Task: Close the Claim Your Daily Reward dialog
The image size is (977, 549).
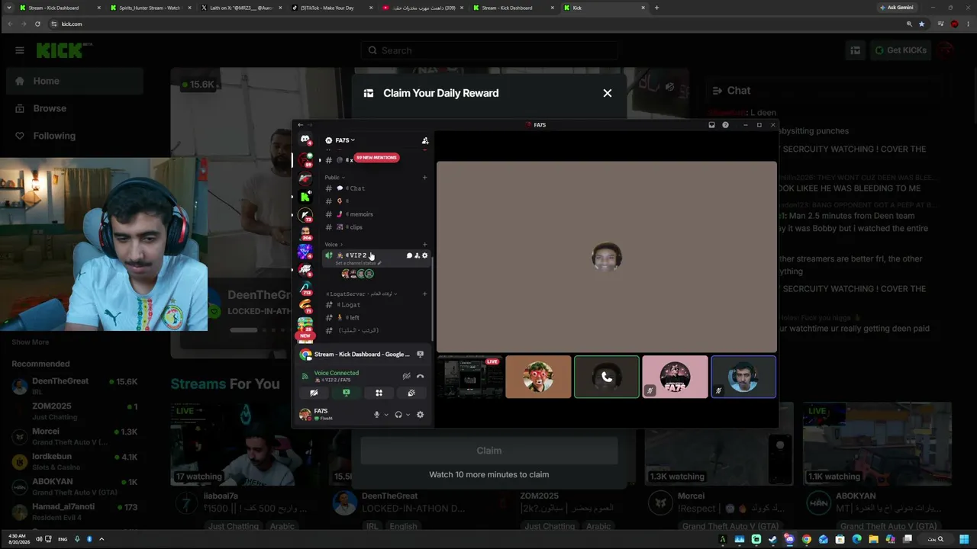Action: (x=608, y=93)
